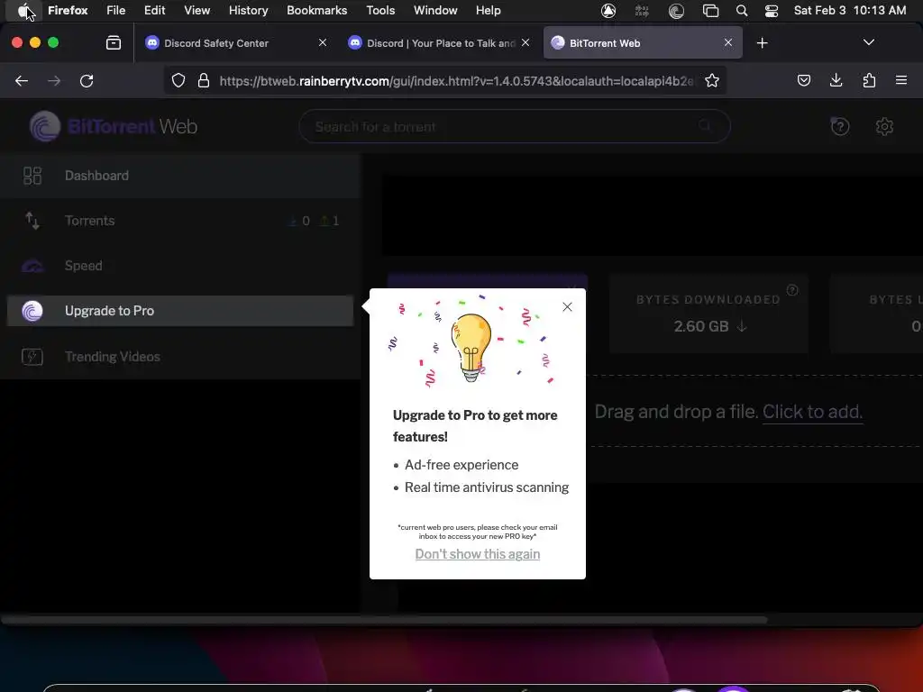This screenshot has height=692, width=923.
Task: Click the screen mirroring menu bar icon
Action: coord(710,11)
